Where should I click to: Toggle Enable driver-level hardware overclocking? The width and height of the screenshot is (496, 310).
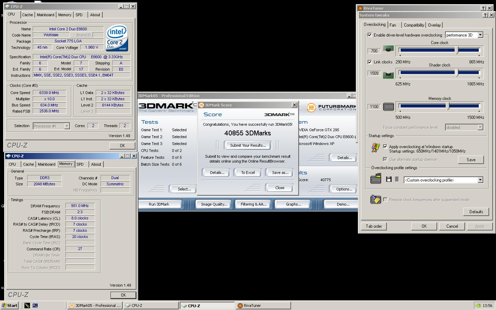(370, 35)
